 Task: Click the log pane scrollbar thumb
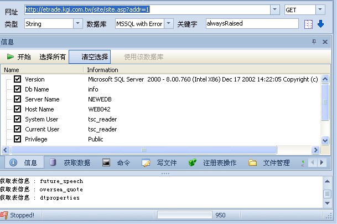[x=327, y=194]
